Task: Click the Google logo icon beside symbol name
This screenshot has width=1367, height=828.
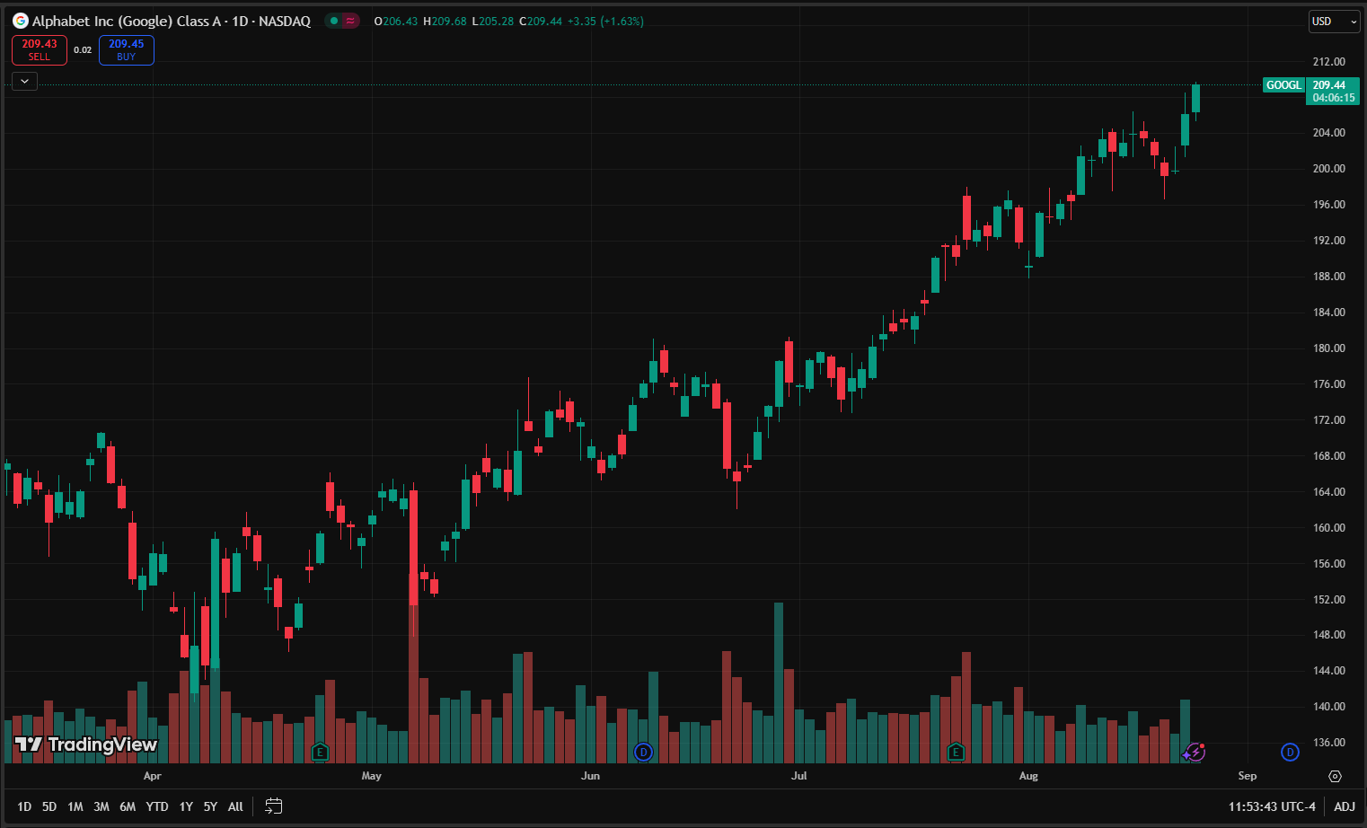Action: [x=21, y=21]
